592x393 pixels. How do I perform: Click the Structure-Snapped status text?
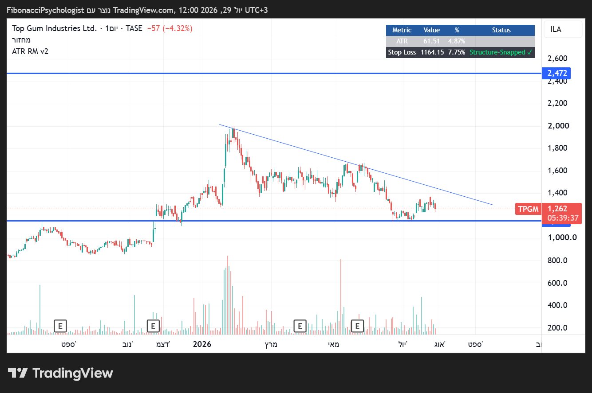tap(501, 52)
